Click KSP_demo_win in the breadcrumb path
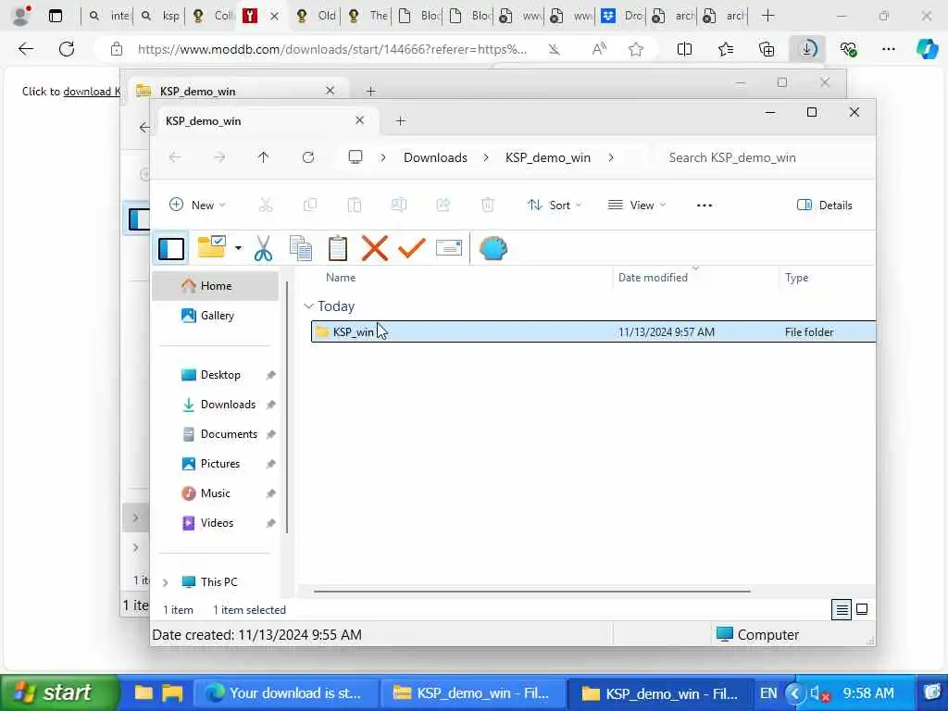Screen dimensions: 948x711 pyautogui.click(x=548, y=157)
